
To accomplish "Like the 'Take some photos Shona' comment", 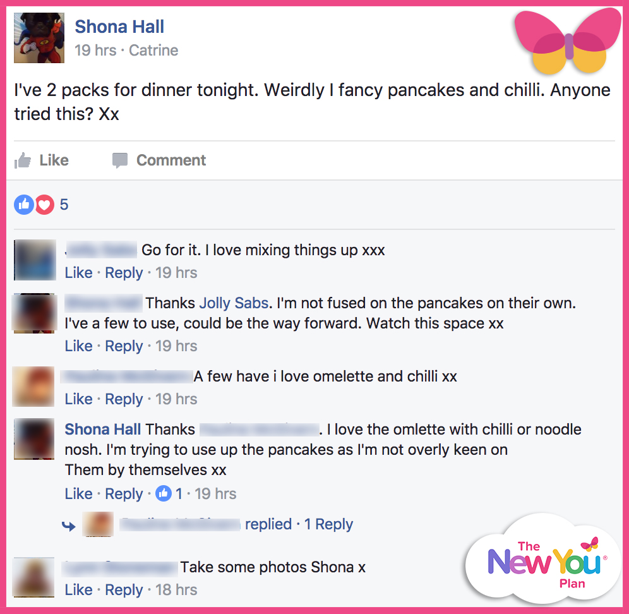I will click(78, 590).
